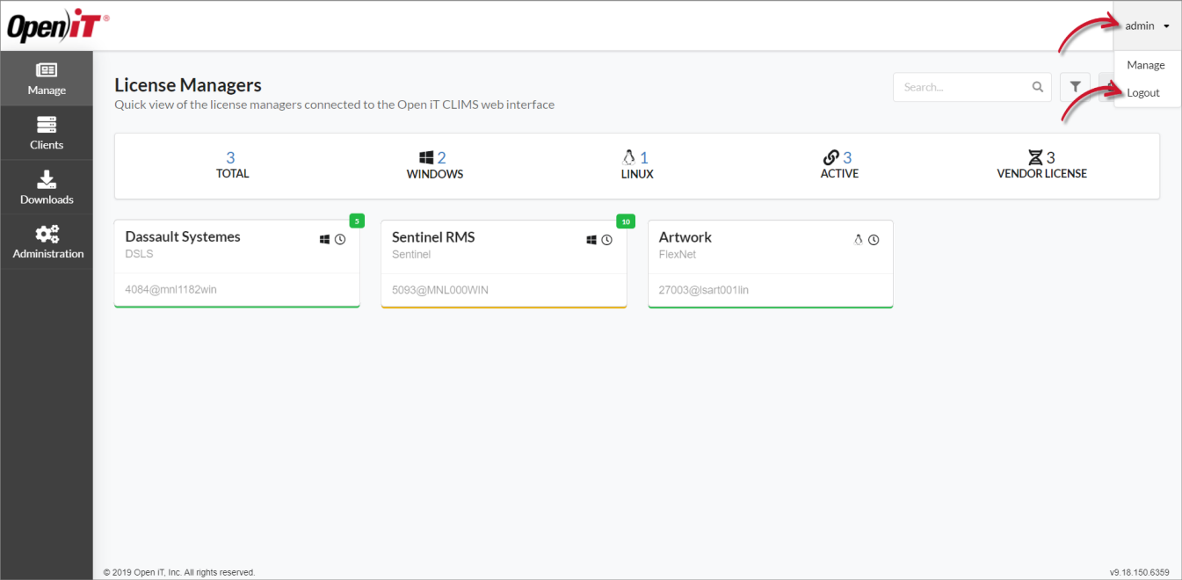Open the Dassault Systemes license manager card
Image resolution: width=1182 pixels, height=580 pixels.
237,264
